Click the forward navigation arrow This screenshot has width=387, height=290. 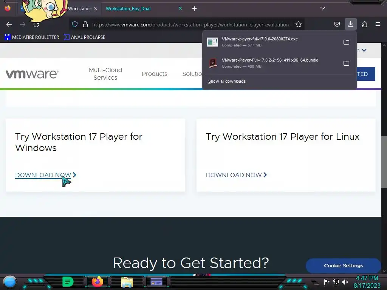tap(23, 25)
